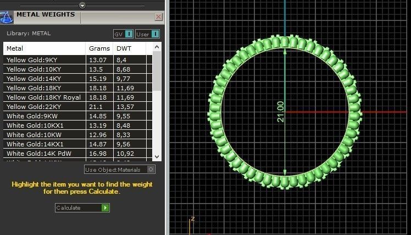The image size is (411, 235).
Task: Enable Use Object Materials option
Action: coord(120,170)
